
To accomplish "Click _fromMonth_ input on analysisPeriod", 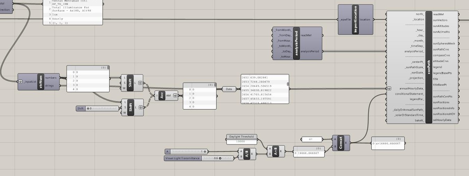I will pyautogui.click(x=283, y=30).
